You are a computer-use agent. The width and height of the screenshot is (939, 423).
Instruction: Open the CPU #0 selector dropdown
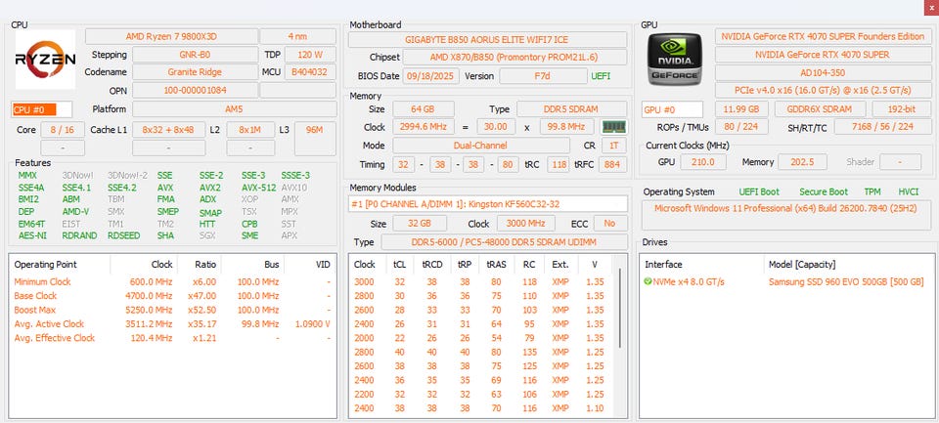coord(42,109)
